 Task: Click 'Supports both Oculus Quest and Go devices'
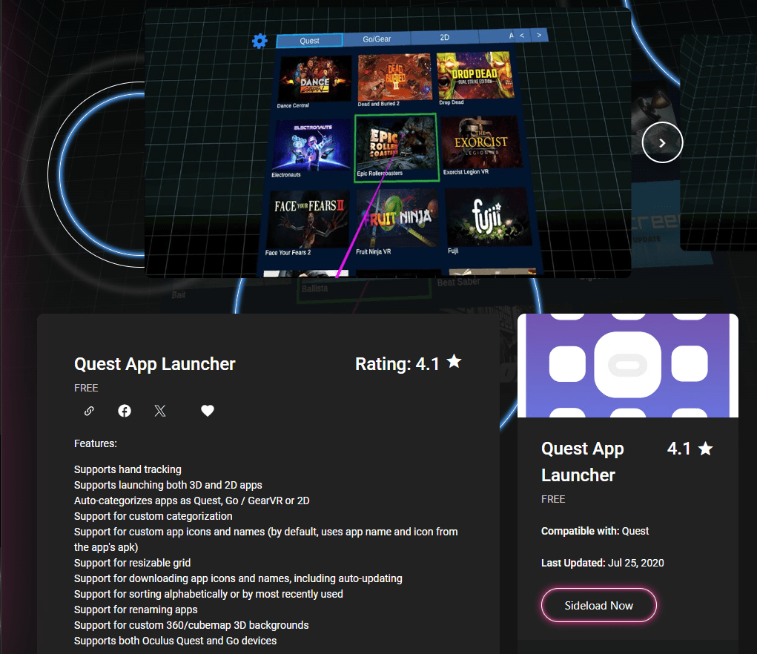click(175, 641)
